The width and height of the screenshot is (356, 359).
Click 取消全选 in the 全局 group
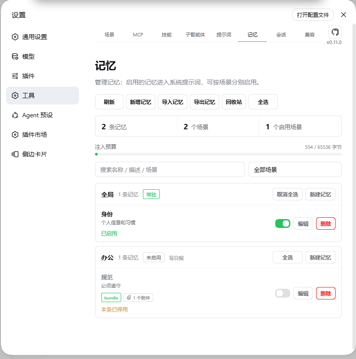[288, 194]
